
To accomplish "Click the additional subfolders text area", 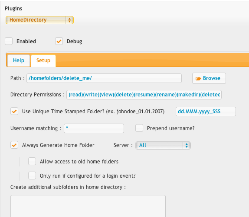I will [88, 206].
